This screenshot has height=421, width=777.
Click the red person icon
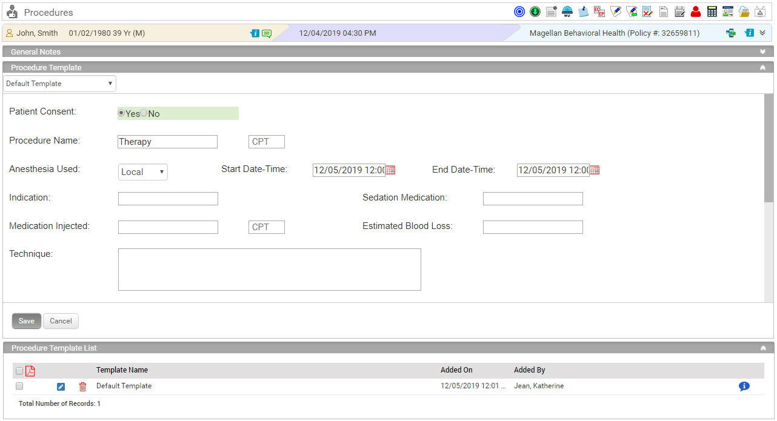695,12
